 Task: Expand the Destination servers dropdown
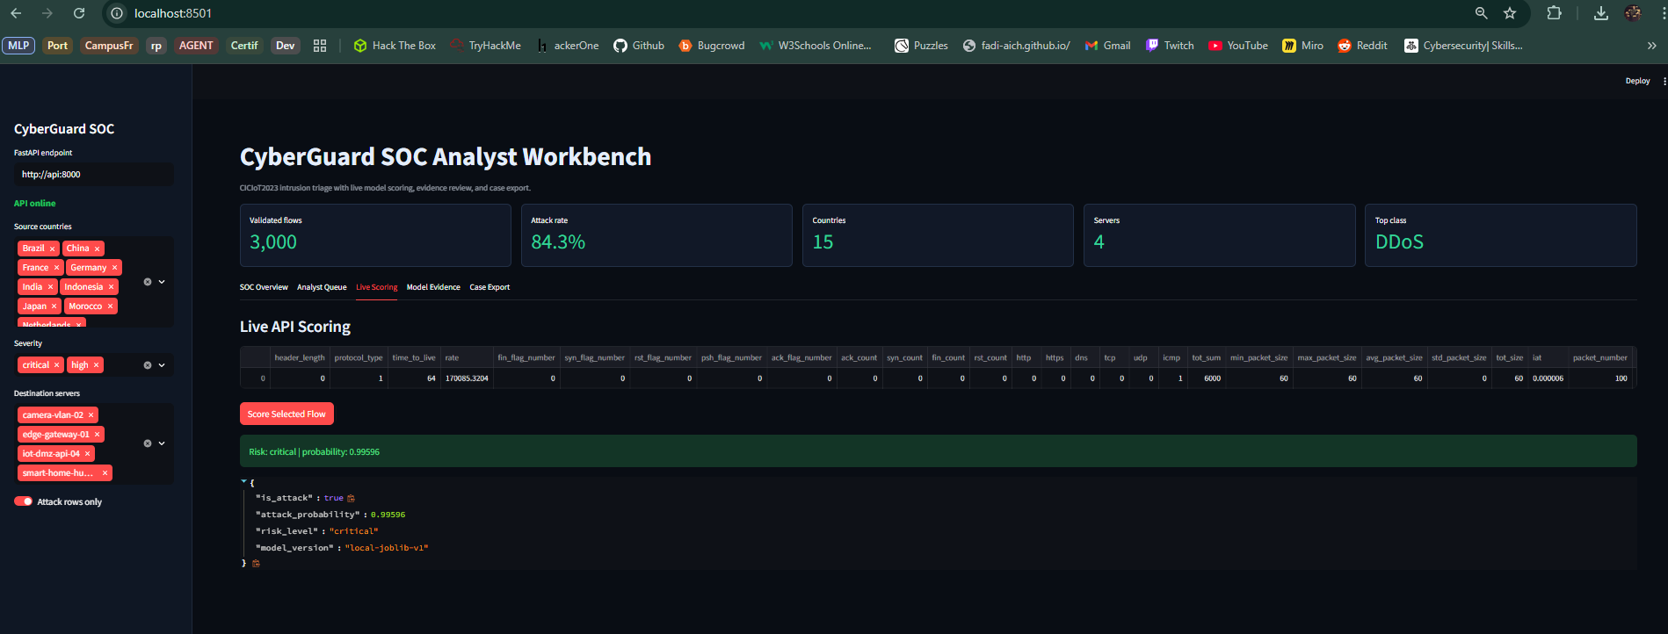coord(162,443)
